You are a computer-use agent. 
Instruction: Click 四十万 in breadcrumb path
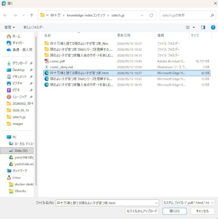click(x=55, y=15)
